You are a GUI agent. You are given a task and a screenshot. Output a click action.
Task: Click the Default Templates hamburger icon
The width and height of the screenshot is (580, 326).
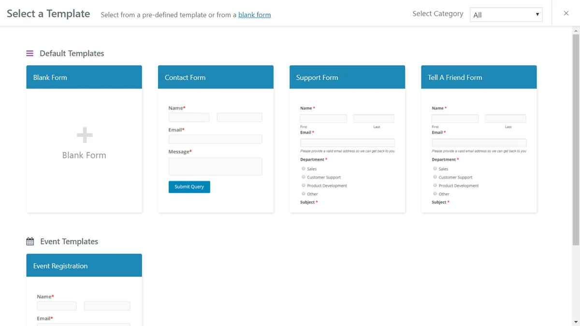[30, 54]
